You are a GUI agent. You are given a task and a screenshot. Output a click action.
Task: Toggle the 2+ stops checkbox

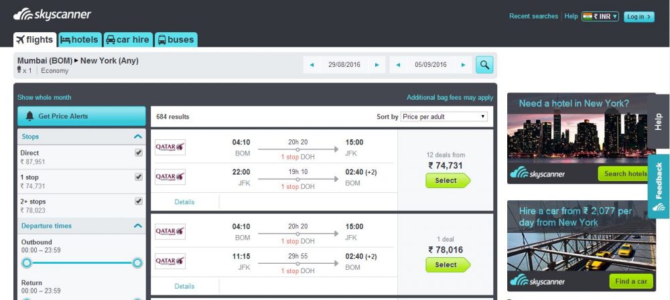(x=139, y=202)
